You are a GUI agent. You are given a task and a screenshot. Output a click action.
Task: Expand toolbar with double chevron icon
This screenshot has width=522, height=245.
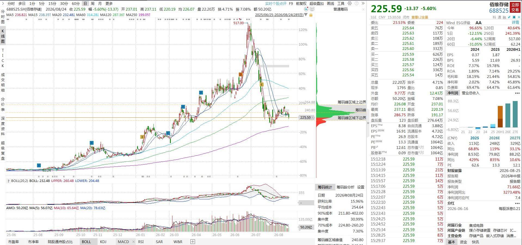tap(363, 3)
